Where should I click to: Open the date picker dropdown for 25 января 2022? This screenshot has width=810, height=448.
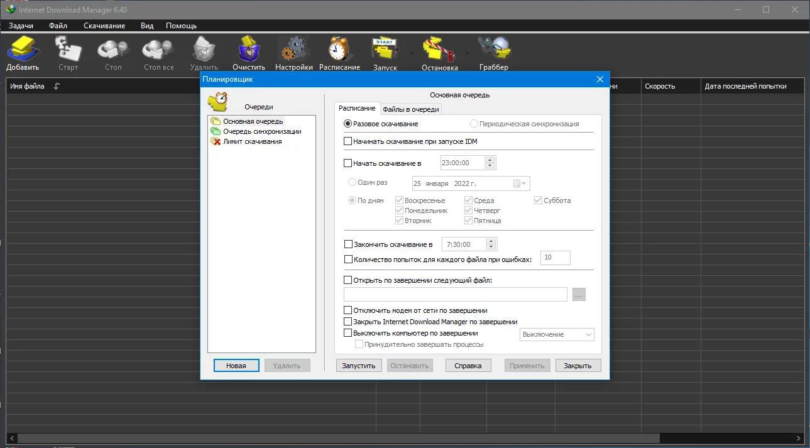click(520, 183)
